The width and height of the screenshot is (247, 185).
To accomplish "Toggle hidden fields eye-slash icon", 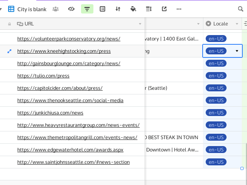I will coord(71,9).
